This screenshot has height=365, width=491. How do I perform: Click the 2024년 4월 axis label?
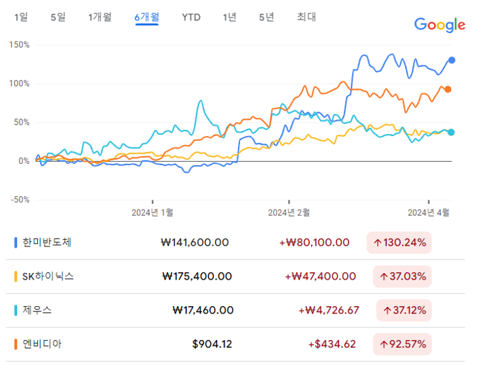[429, 213]
